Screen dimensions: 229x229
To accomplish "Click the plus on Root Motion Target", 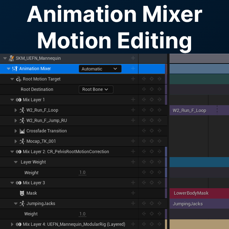I will pyautogui.click(x=133, y=79).
